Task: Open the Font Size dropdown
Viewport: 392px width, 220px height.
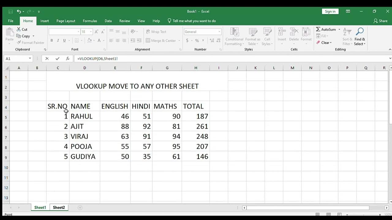Action: [91, 32]
